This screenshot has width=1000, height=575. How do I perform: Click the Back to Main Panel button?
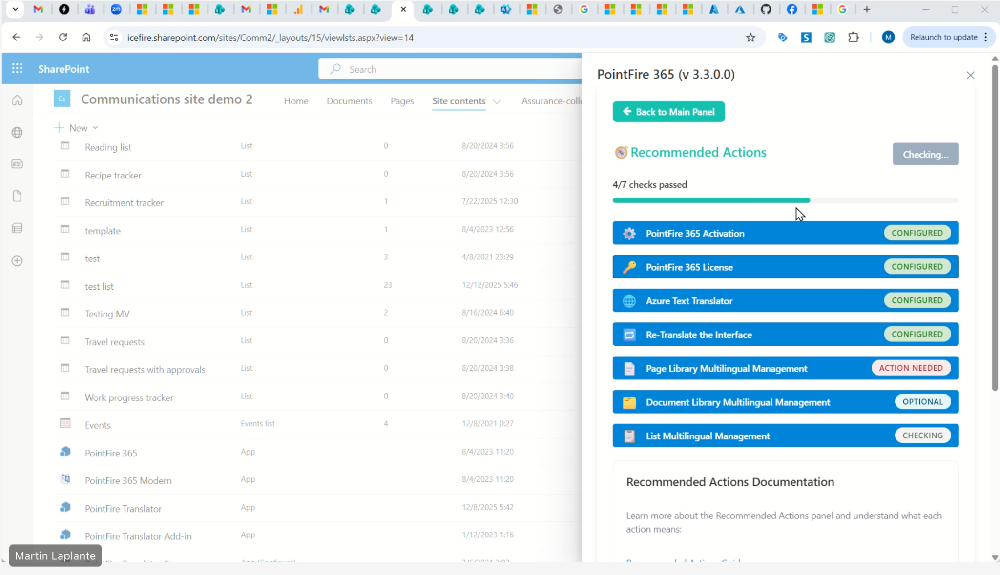pyautogui.click(x=668, y=112)
